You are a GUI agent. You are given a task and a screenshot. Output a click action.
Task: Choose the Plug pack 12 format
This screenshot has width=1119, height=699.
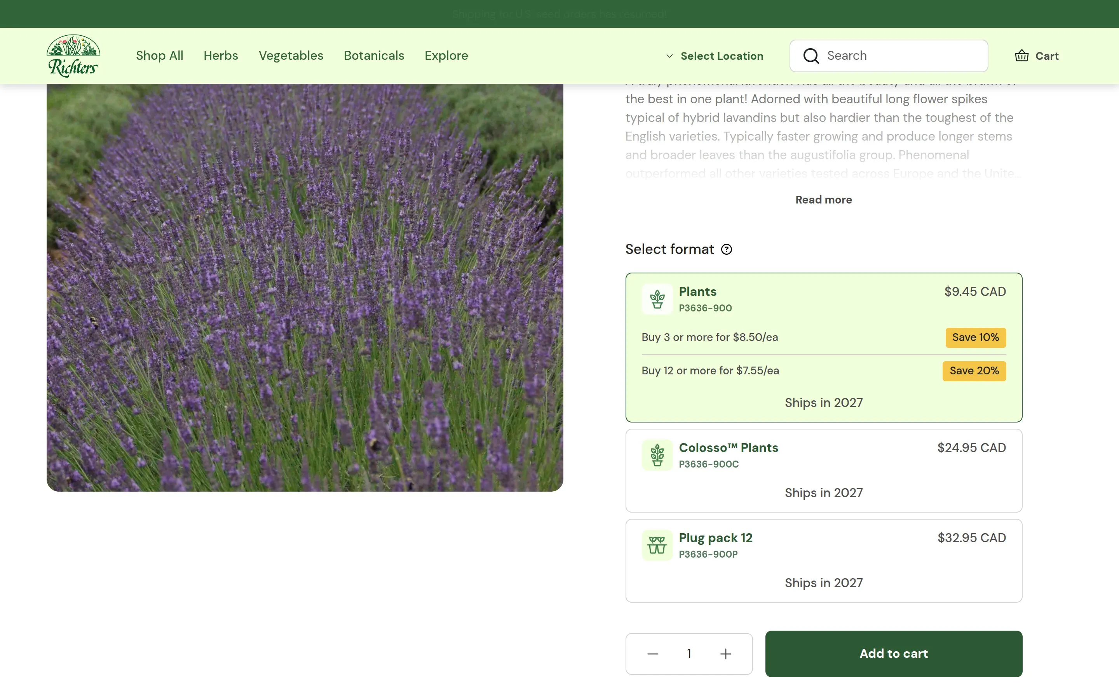coord(824,561)
